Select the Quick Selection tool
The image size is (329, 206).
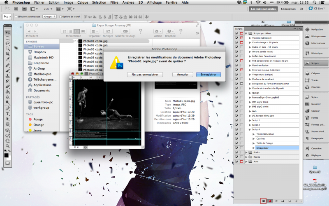point(7,49)
